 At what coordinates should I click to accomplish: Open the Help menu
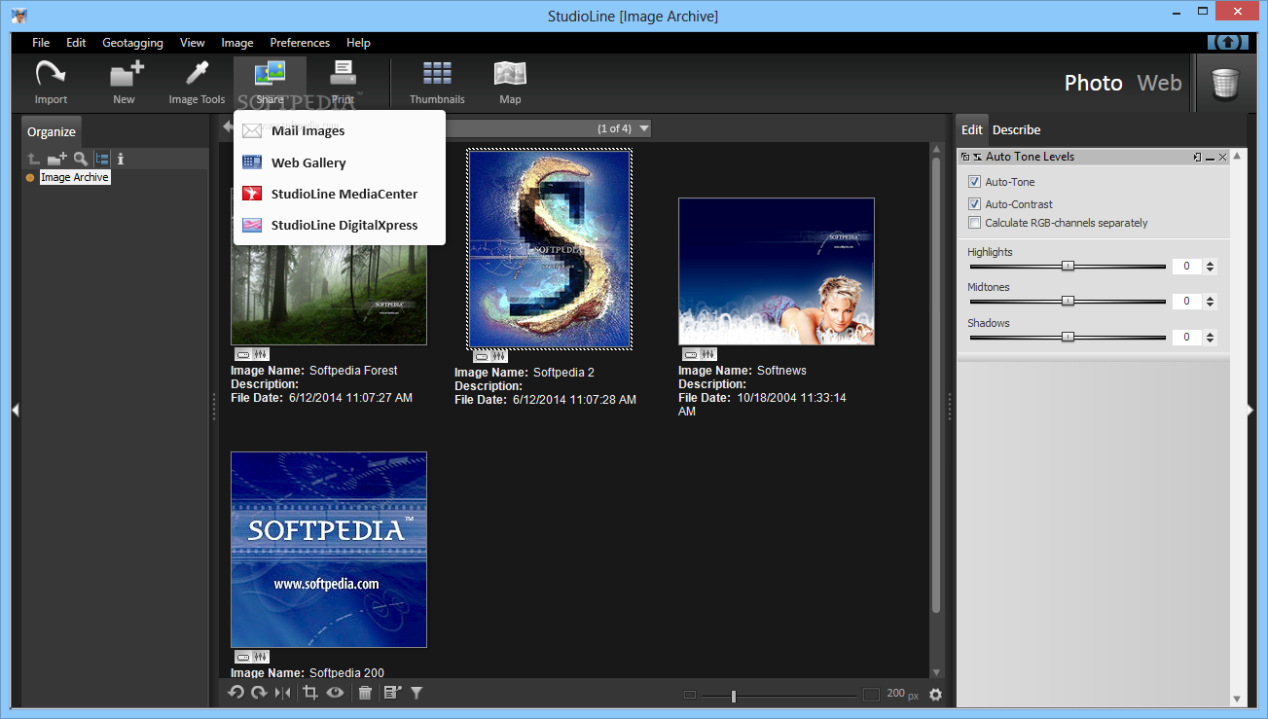click(x=358, y=43)
